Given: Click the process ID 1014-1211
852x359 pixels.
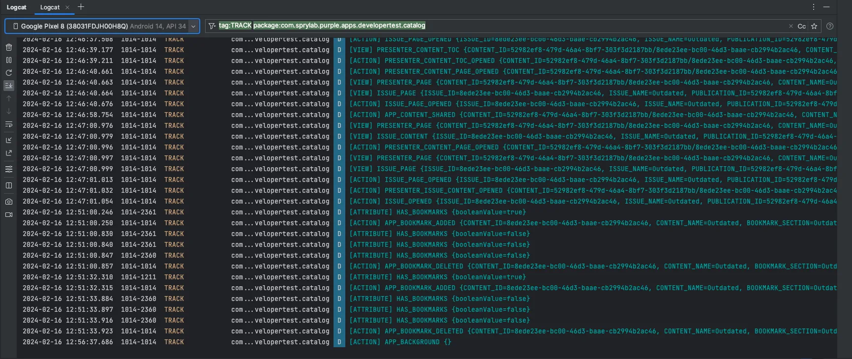Looking at the screenshot, I should pos(139,277).
